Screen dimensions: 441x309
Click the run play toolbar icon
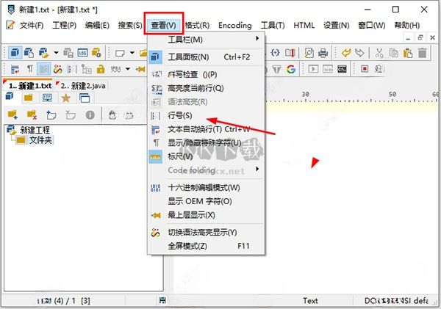[313, 69]
